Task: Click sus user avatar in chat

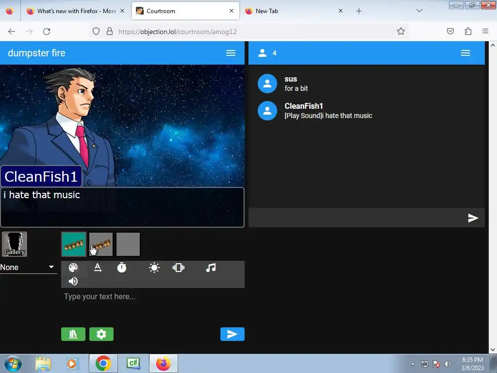Action: coord(267,84)
